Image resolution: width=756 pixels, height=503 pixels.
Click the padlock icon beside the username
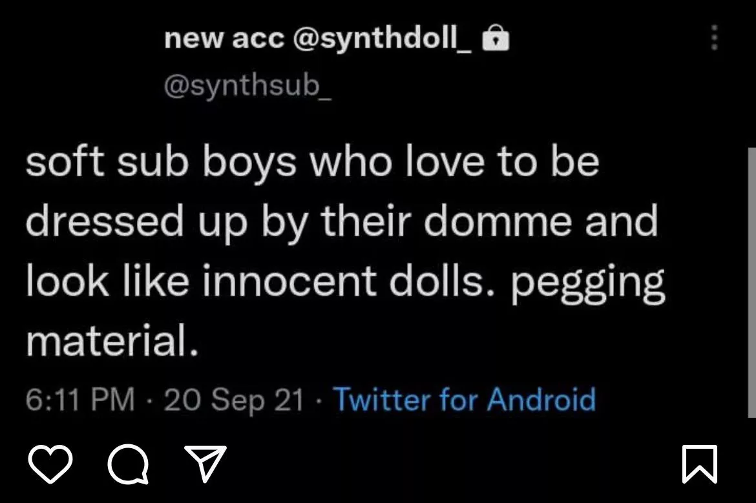(496, 41)
